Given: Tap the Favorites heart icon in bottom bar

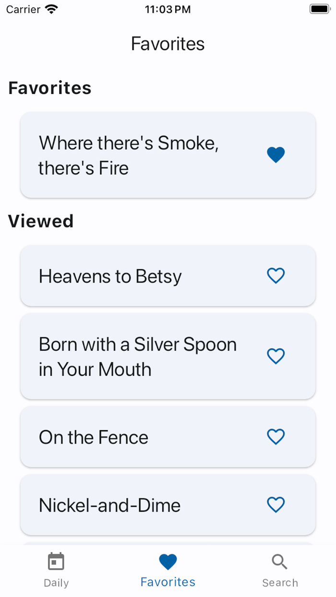Looking at the screenshot, I should tap(168, 561).
